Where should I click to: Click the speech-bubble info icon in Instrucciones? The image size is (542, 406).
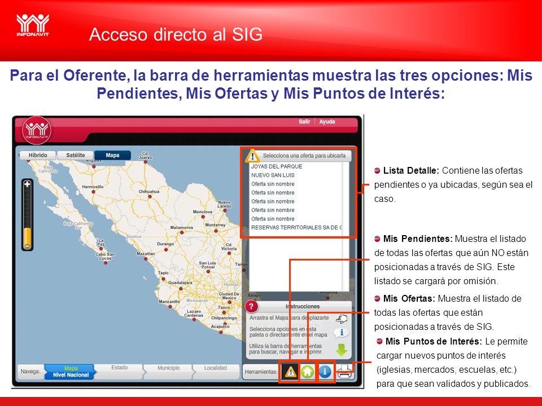coord(342,333)
